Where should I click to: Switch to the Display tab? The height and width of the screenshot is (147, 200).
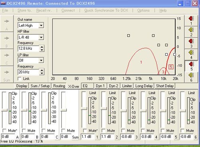[x=22, y=86]
